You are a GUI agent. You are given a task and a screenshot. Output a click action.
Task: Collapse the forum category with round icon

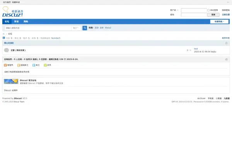(x=226, y=43)
